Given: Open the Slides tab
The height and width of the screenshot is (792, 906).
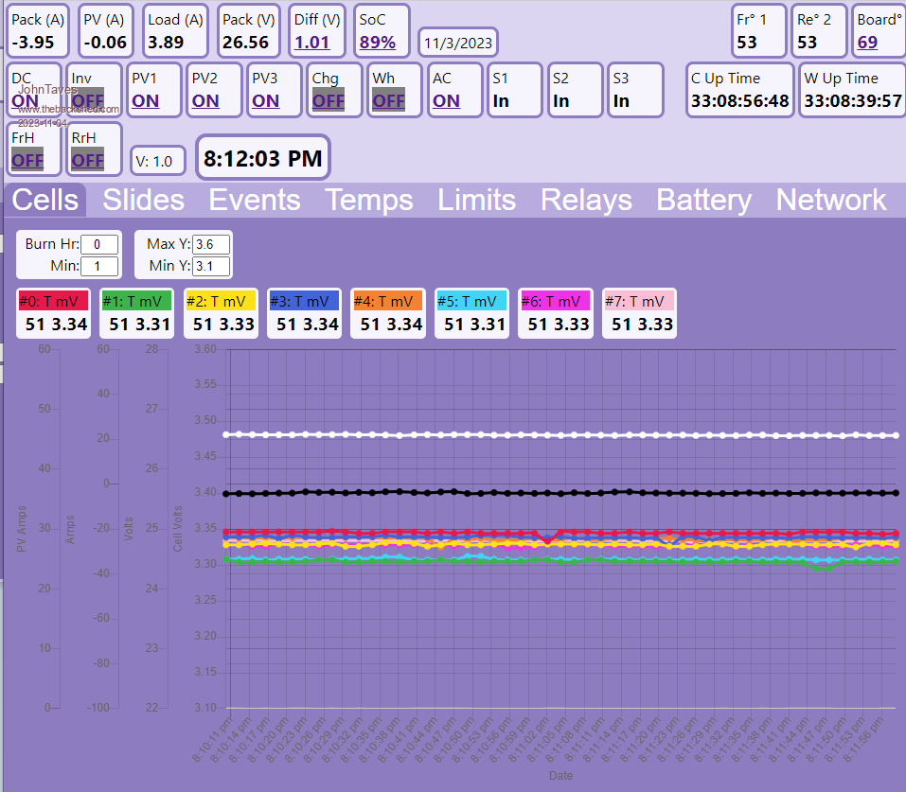Looking at the screenshot, I should 143,200.
